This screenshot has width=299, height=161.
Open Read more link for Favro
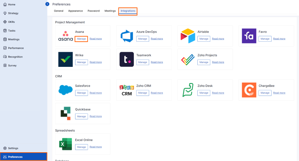tap(279, 38)
